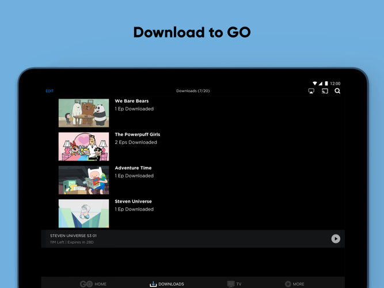Tap the battery status icon
This screenshot has height=288, width=384.
point(326,84)
